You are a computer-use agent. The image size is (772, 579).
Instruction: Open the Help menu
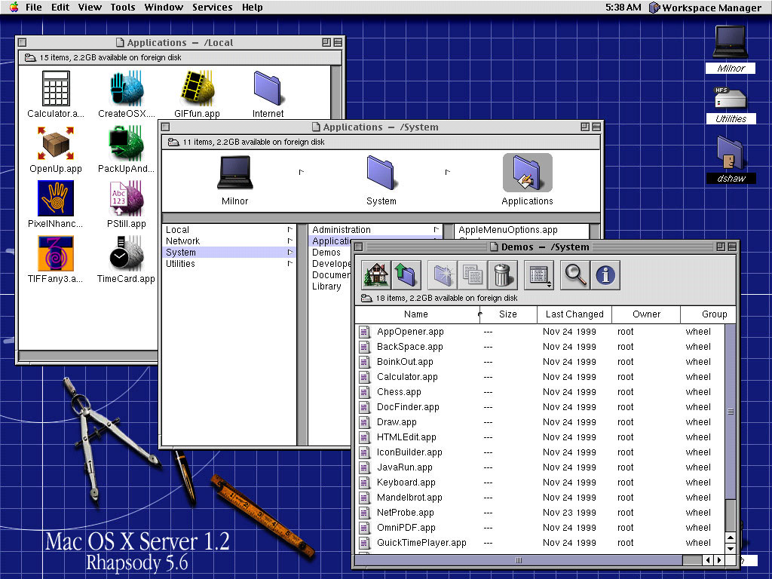tap(252, 7)
